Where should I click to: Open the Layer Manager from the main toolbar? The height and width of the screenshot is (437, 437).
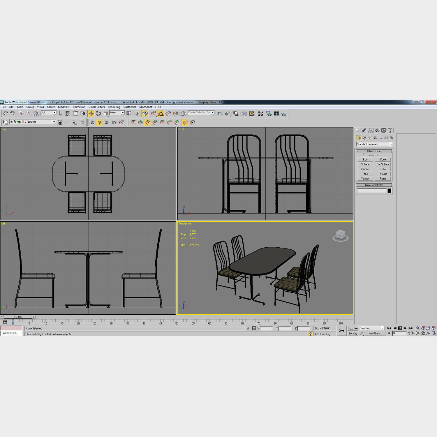(236, 114)
